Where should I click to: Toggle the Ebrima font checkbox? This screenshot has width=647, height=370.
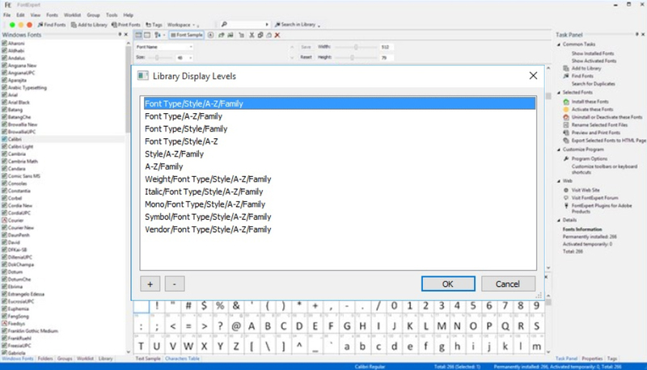click(5, 287)
